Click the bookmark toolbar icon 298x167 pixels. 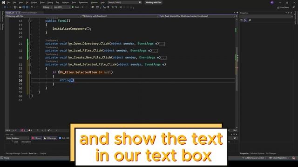tap(121, 7)
